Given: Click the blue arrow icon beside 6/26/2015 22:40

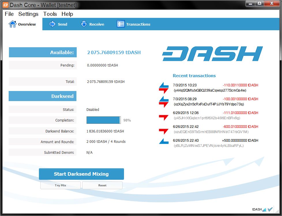Looking at the screenshot, I should pyautogui.click(x=164, y=141).
